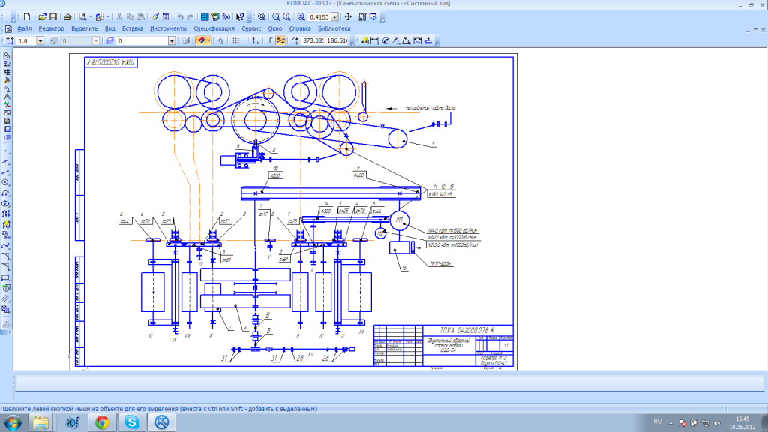Cut the selected objects
The width and height of the screenshot is (768, 432).
[119, 17]
